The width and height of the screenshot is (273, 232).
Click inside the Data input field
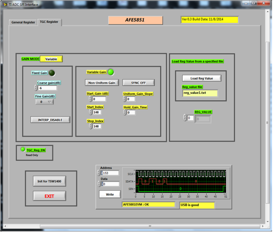110,183
